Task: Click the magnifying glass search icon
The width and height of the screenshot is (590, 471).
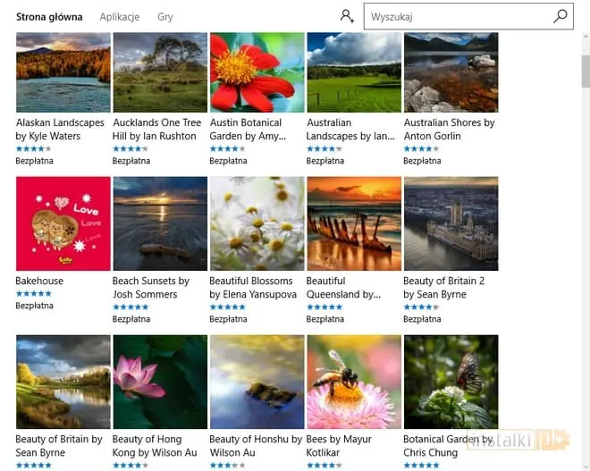Action: pos(560,16)
